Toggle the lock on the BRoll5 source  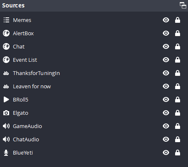[x=178, y=99]
